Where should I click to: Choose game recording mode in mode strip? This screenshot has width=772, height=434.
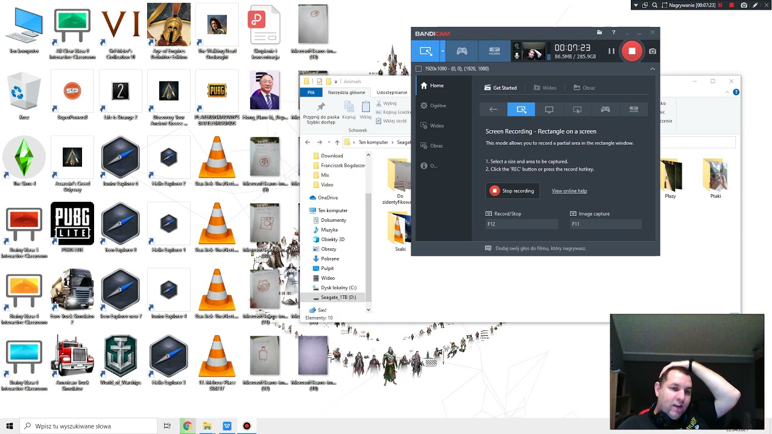605,109
